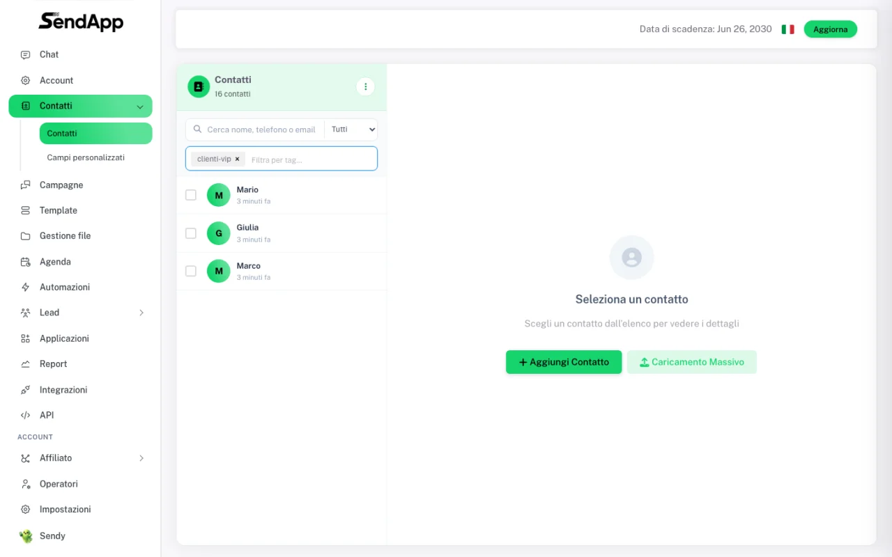Go to Campi personalizzati submenu

point(86,157)
